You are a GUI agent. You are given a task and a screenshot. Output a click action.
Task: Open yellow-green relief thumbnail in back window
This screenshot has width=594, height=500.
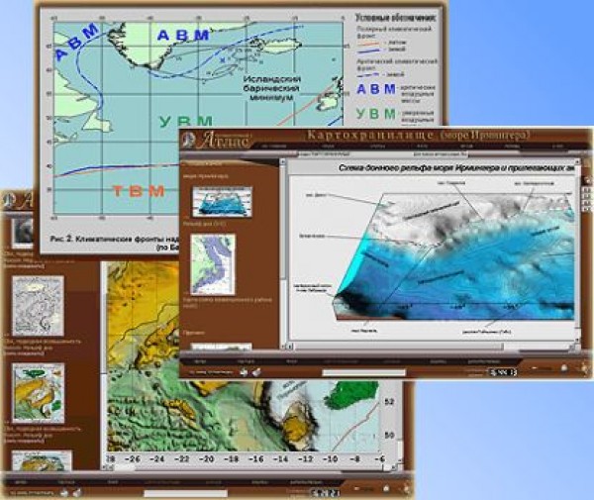[x=38, y=393]
